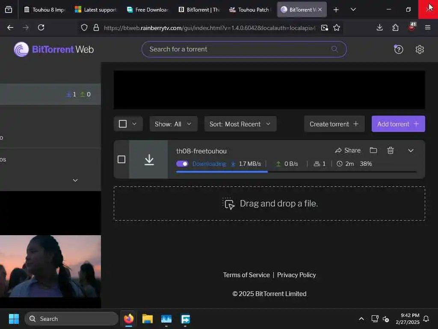Click the muted volume tray icon

[386, 319]
